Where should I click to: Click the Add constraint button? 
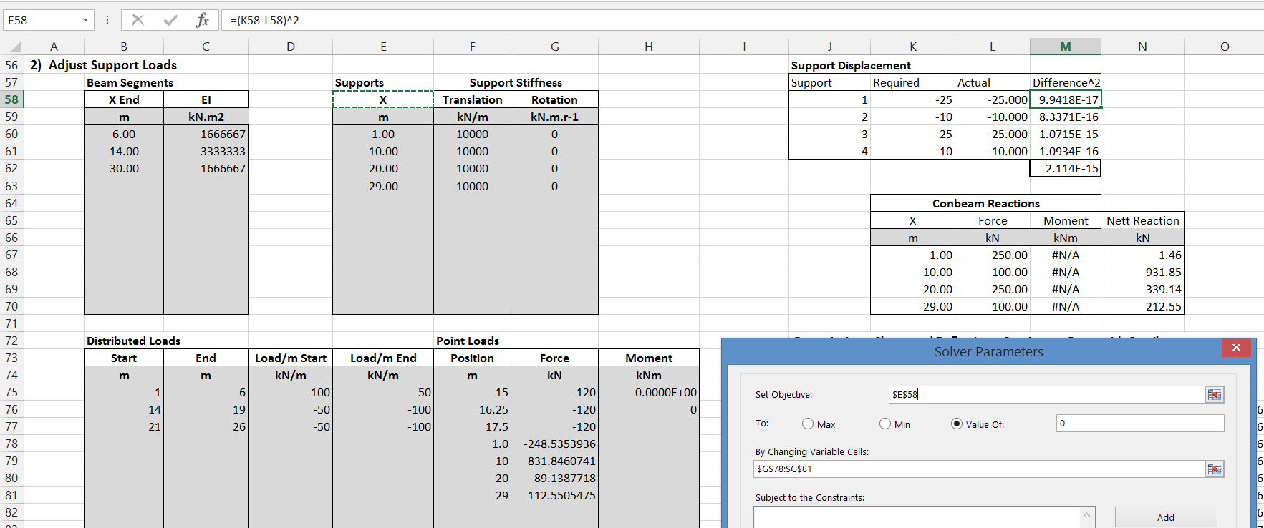[x=1165, y=517]
